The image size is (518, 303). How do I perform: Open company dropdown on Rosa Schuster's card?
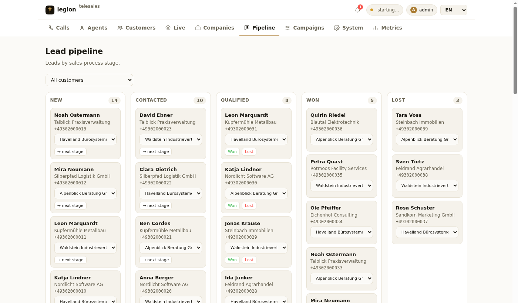(x=427, y=232)
